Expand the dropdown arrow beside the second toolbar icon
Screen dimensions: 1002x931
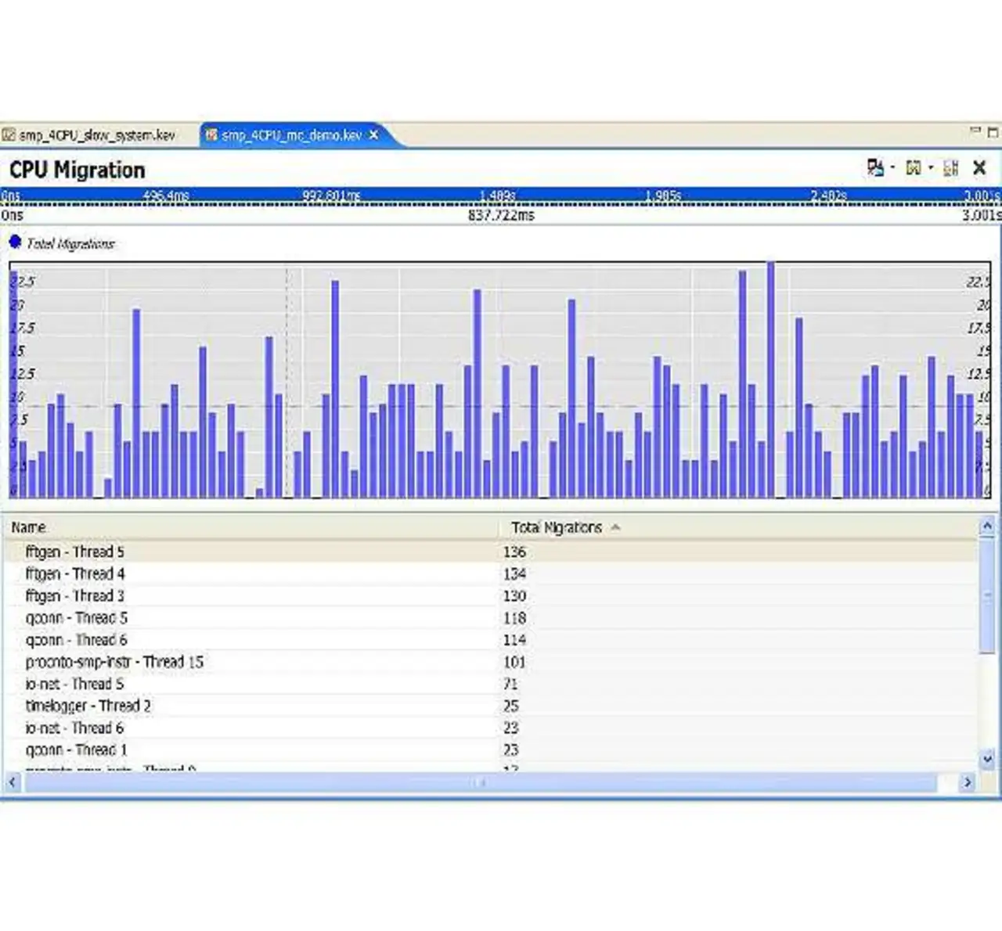tap(931, 167)
